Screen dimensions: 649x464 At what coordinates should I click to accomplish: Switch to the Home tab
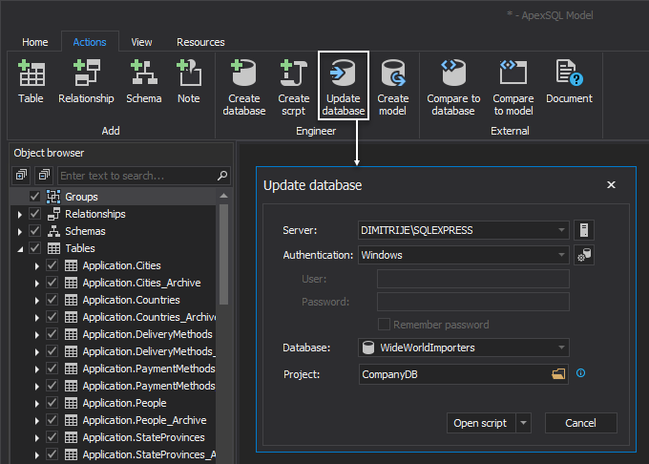tap(35, 42)
